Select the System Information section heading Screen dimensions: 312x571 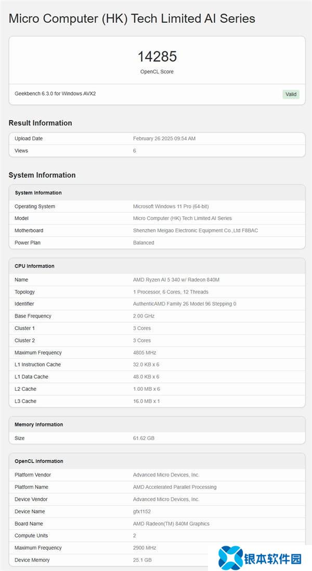click(42, 175)
